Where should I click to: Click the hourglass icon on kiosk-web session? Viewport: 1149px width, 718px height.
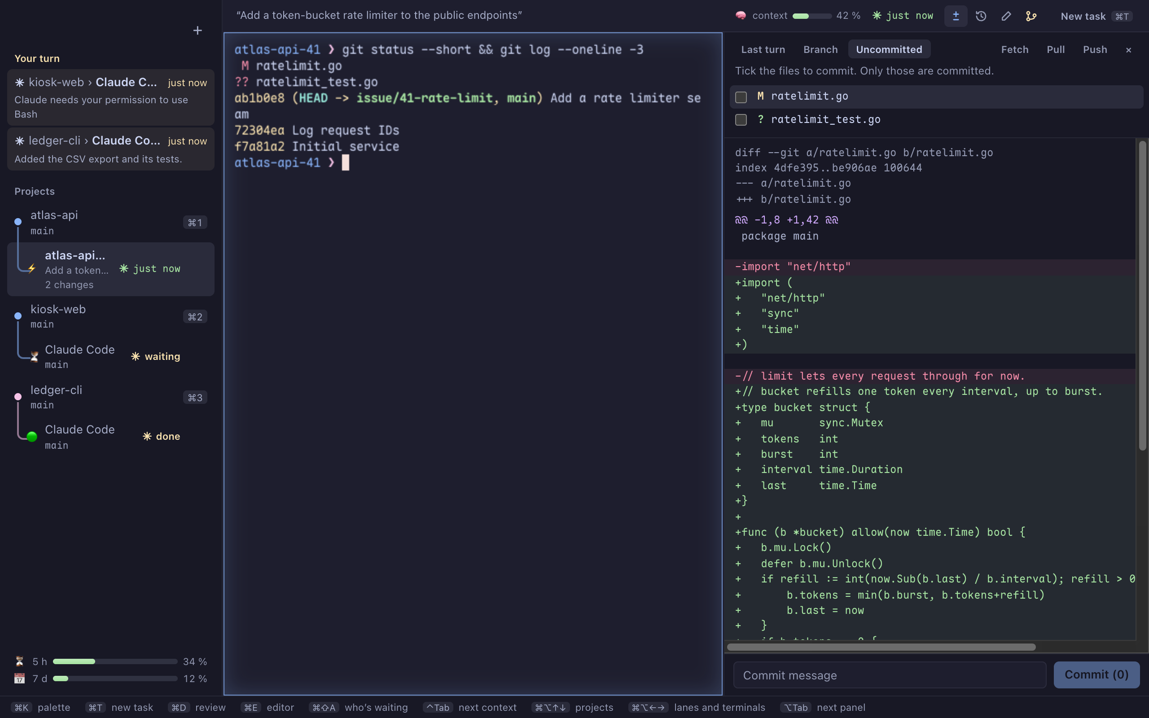(x=34, y=356)
